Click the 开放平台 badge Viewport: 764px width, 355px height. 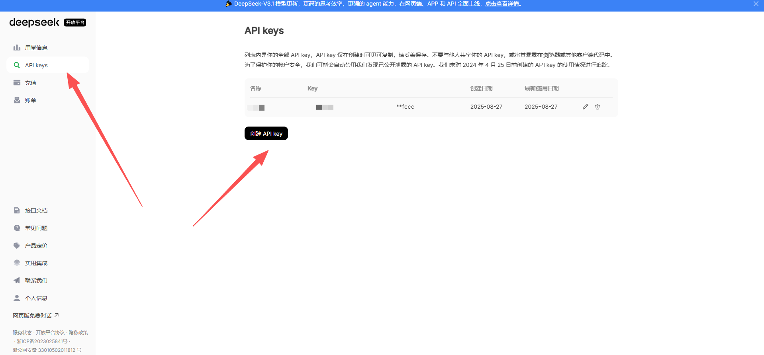75,23
